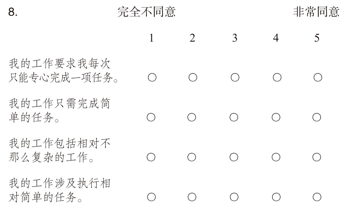350x213 pixels.
Task: Choose 5 for 只需完成简单的任务
Action: (317, 117)
